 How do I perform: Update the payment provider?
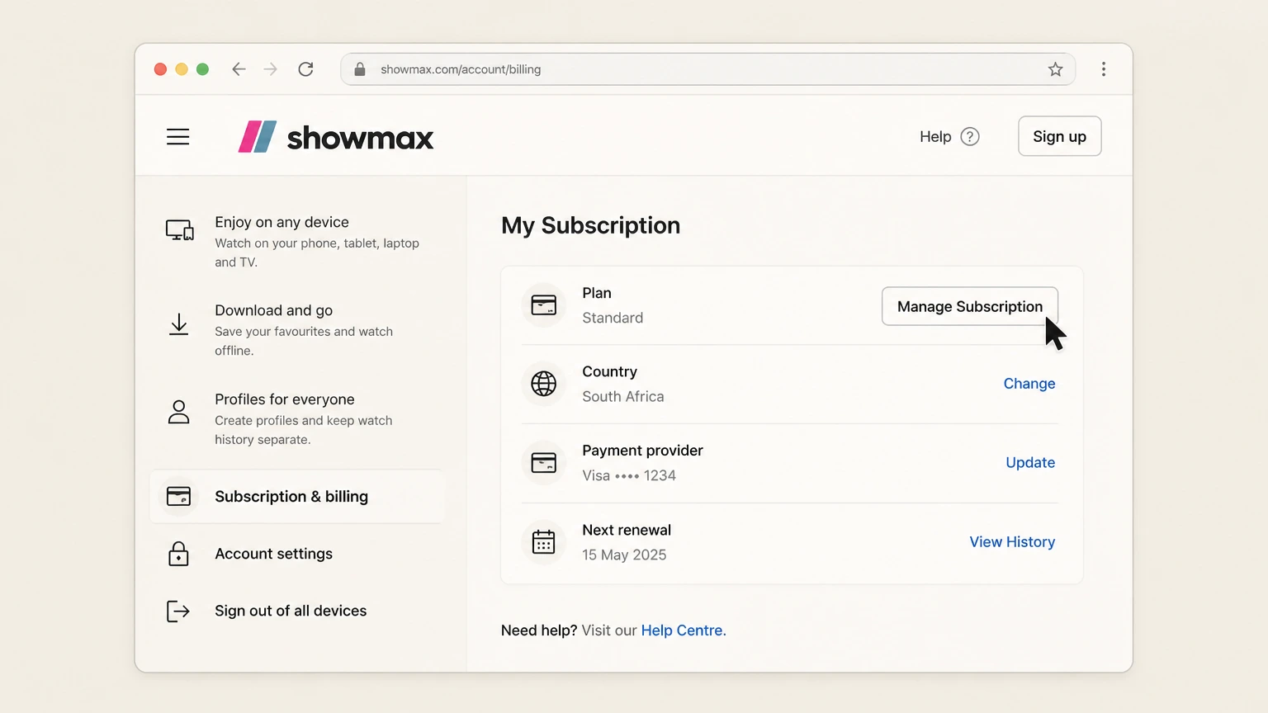(x=1030, y=463)
